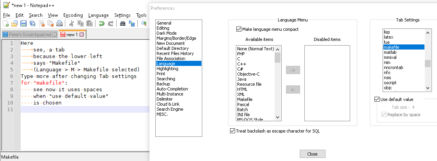
Task: Select None (Normal Text) in Available items
Action: 255,49
